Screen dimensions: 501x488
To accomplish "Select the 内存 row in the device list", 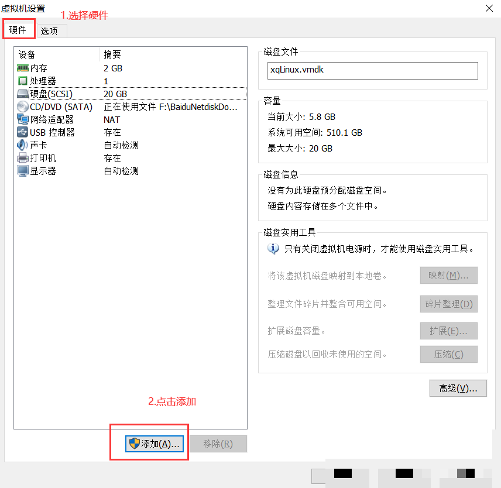I will [131, 68].
